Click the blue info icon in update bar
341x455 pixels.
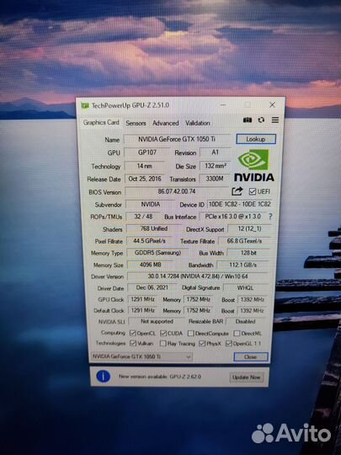[x=103, y=377]
